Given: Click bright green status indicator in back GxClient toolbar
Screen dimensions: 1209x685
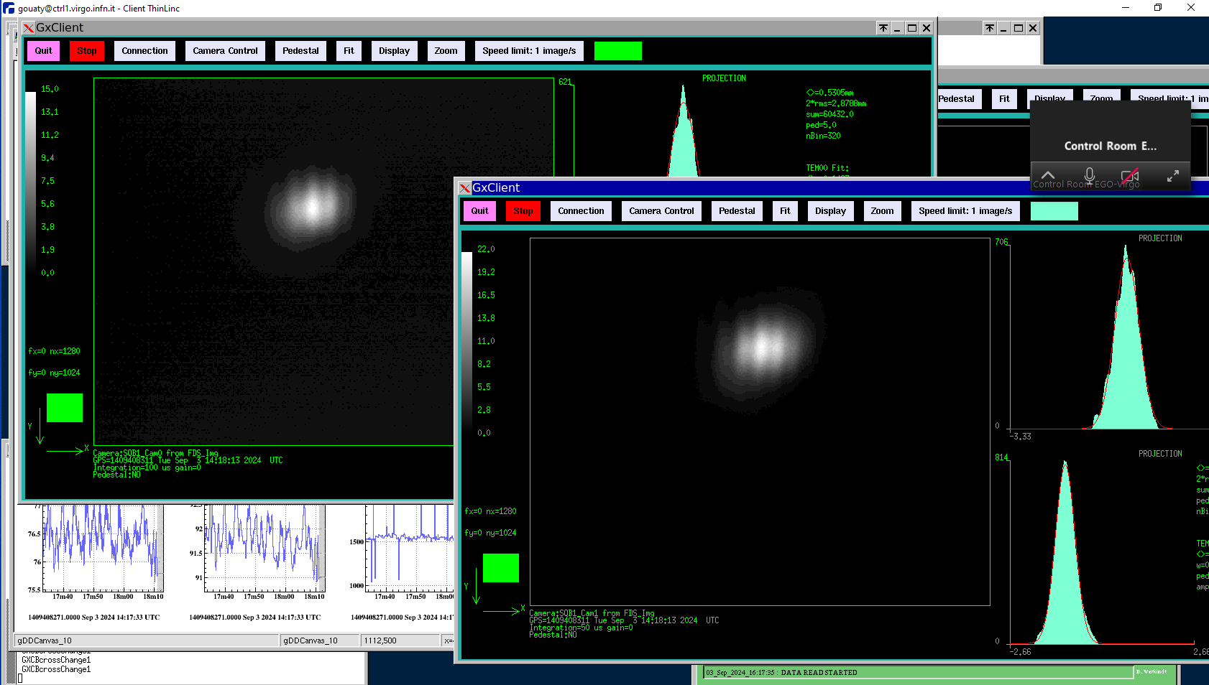Looking at the screenshot, I should click(x=618, y=51).
